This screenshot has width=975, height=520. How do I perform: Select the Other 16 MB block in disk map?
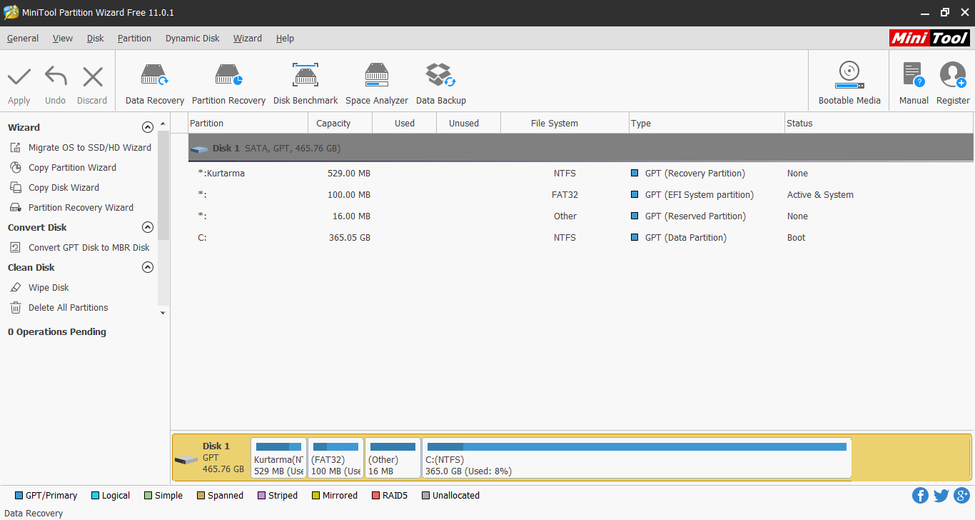pos(393,458)
